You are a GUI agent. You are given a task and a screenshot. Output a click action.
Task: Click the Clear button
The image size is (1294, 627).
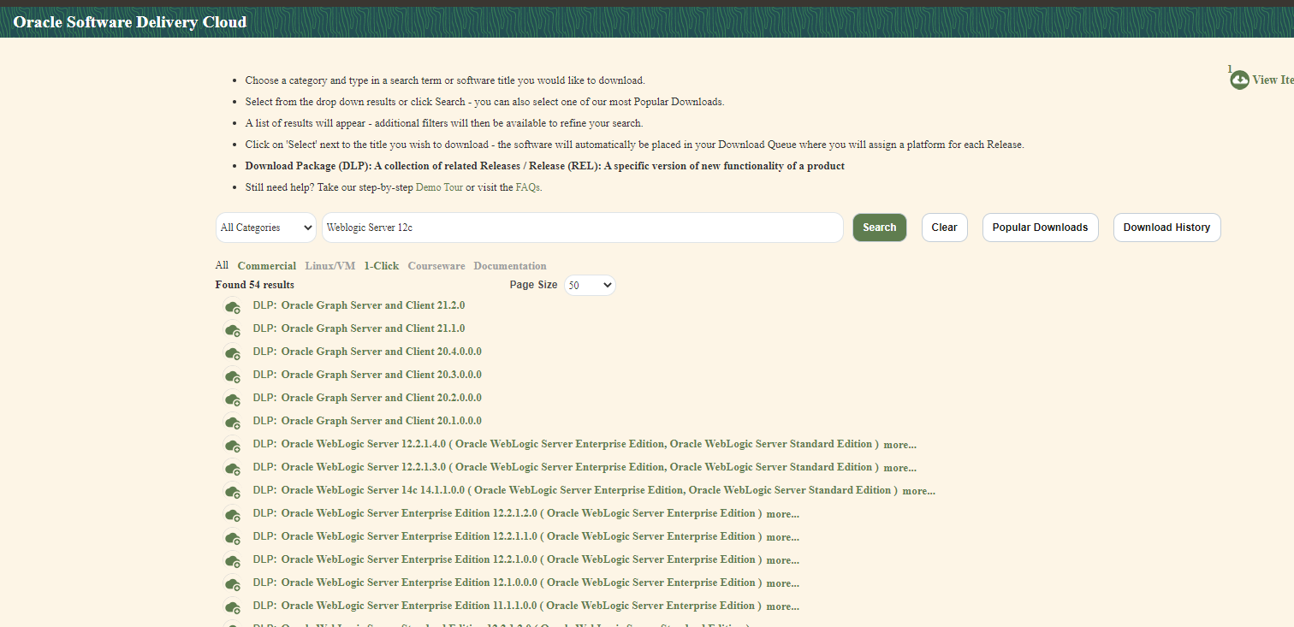coord(944,228)
